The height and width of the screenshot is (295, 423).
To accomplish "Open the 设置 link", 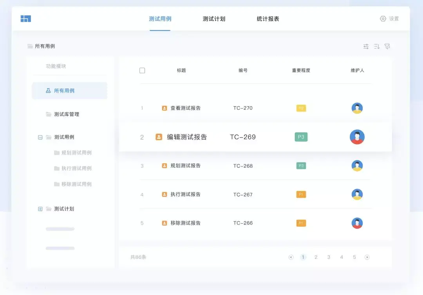I will point(394,19).
